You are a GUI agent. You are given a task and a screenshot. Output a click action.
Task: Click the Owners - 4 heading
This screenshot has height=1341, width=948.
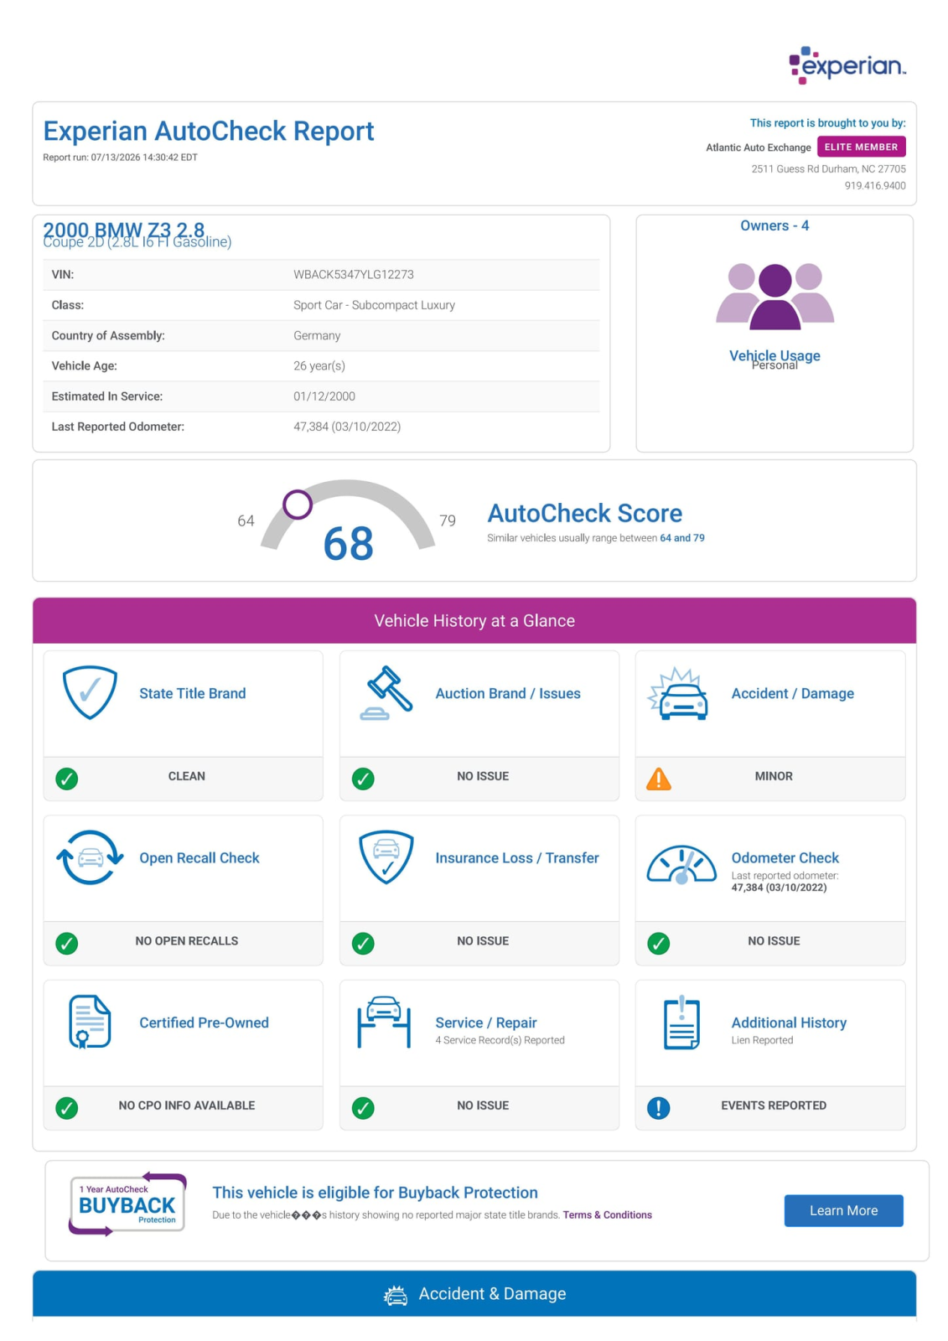point(774,225)
